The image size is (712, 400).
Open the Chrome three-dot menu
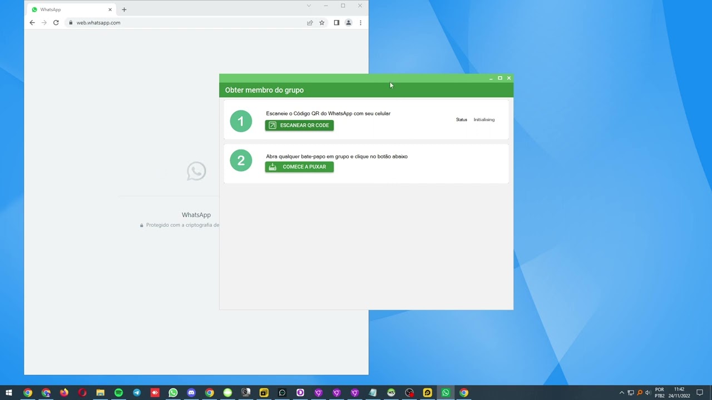(x=360, y=23)
